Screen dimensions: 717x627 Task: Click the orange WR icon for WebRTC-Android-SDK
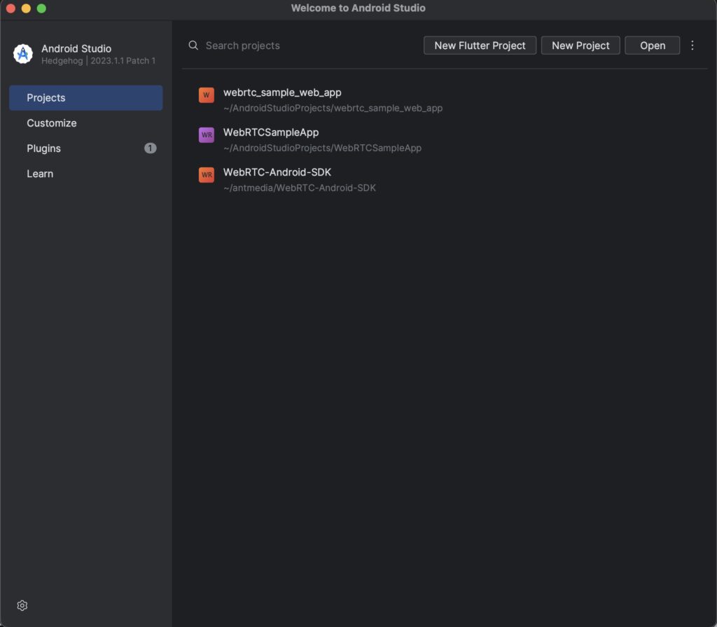(x=207, y=174)
